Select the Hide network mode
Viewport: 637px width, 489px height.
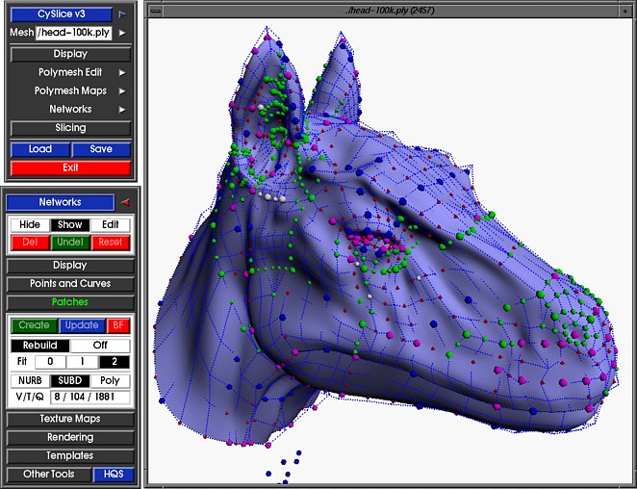(x=30, y=224)
